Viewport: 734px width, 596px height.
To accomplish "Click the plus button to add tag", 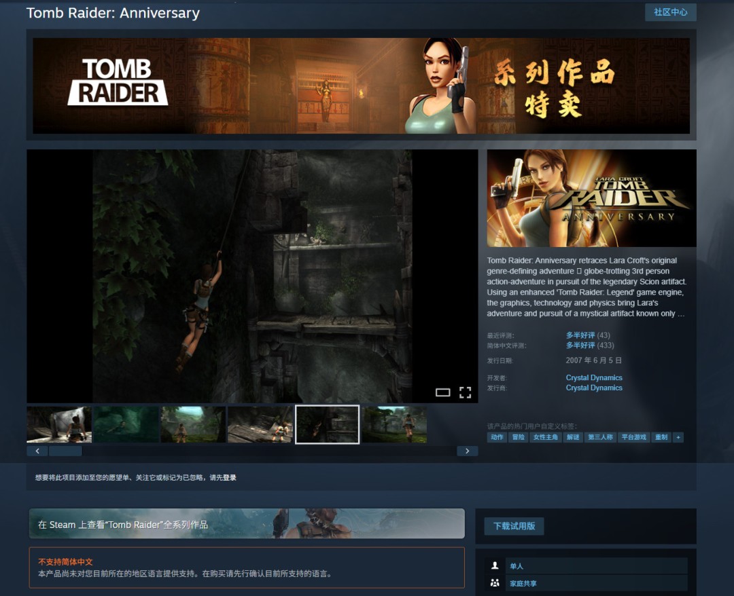I will [x=678, y=437].
